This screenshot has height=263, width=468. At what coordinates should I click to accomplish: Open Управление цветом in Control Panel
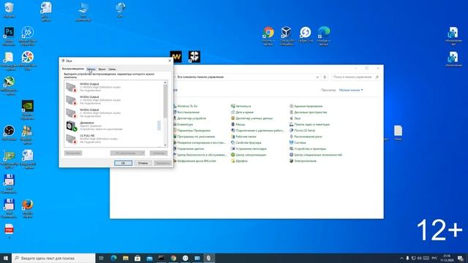(190, 148)
